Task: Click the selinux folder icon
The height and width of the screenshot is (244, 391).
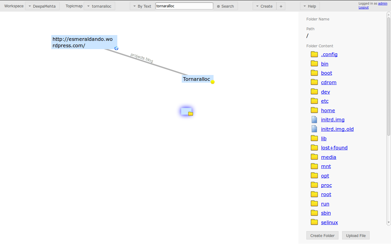Action: tap(314, 222)
